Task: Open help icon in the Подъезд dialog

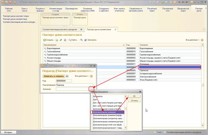Action: (x=91, y=76)
